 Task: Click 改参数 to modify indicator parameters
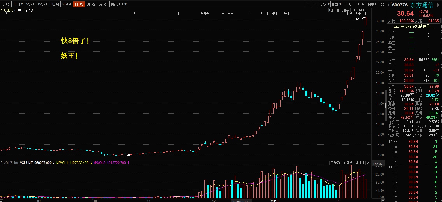(x=335, y=163)
